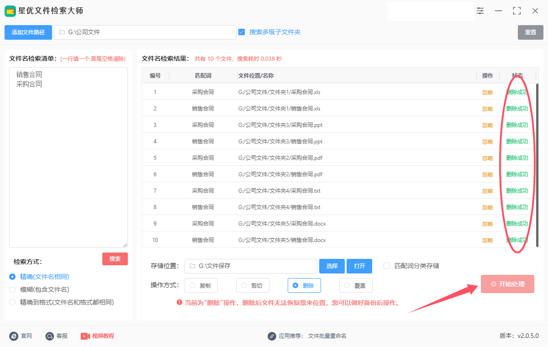
Task: Select file path 文件夹2/采购合同.pdf
Action: (x=280, y=158)
